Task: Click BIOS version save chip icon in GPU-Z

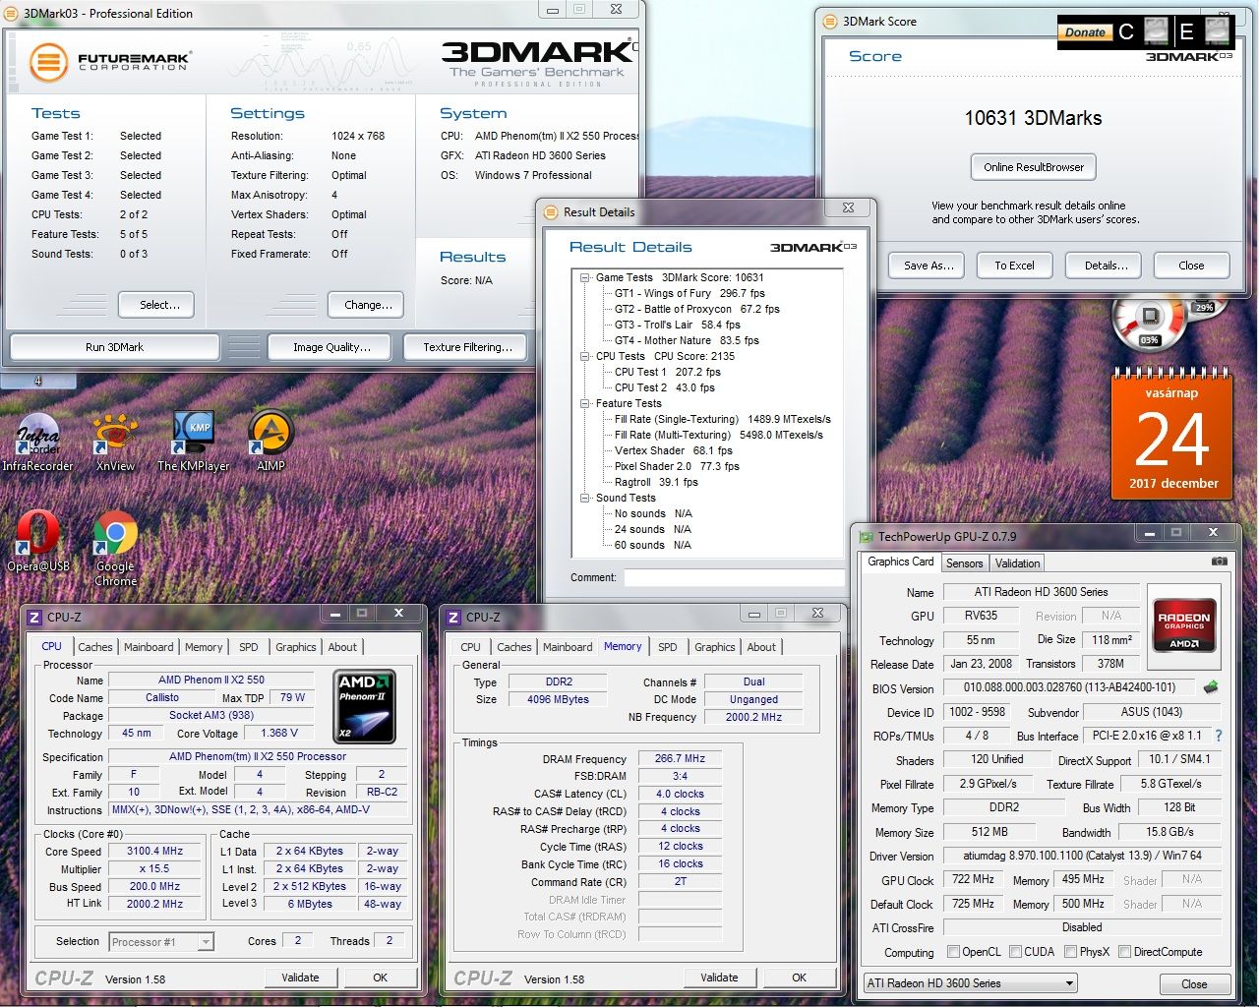Action: [1211, 687]
